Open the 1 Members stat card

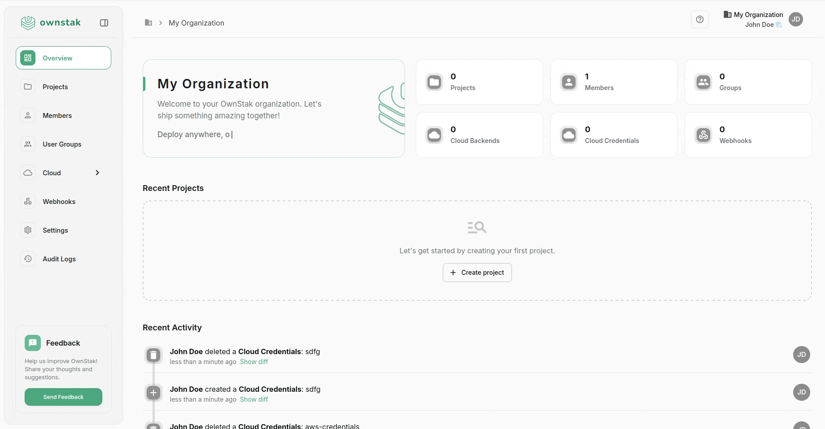[x=614, y=82]
